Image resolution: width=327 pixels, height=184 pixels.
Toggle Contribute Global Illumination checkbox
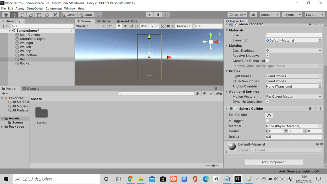pos(267,61)
